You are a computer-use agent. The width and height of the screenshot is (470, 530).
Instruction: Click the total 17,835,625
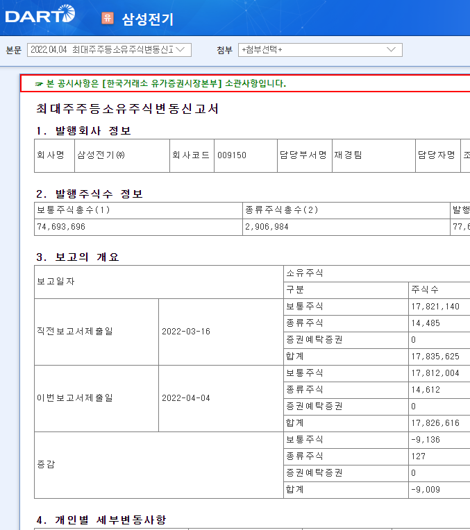[435, 357]
